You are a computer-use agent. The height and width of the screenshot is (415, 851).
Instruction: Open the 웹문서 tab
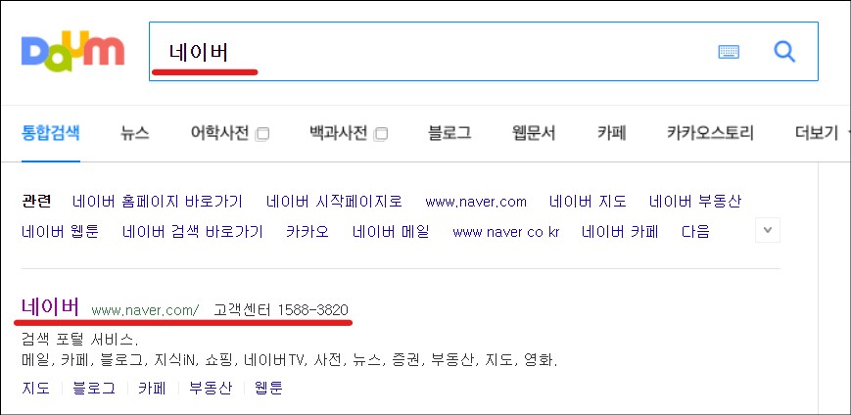pos(534,133)
